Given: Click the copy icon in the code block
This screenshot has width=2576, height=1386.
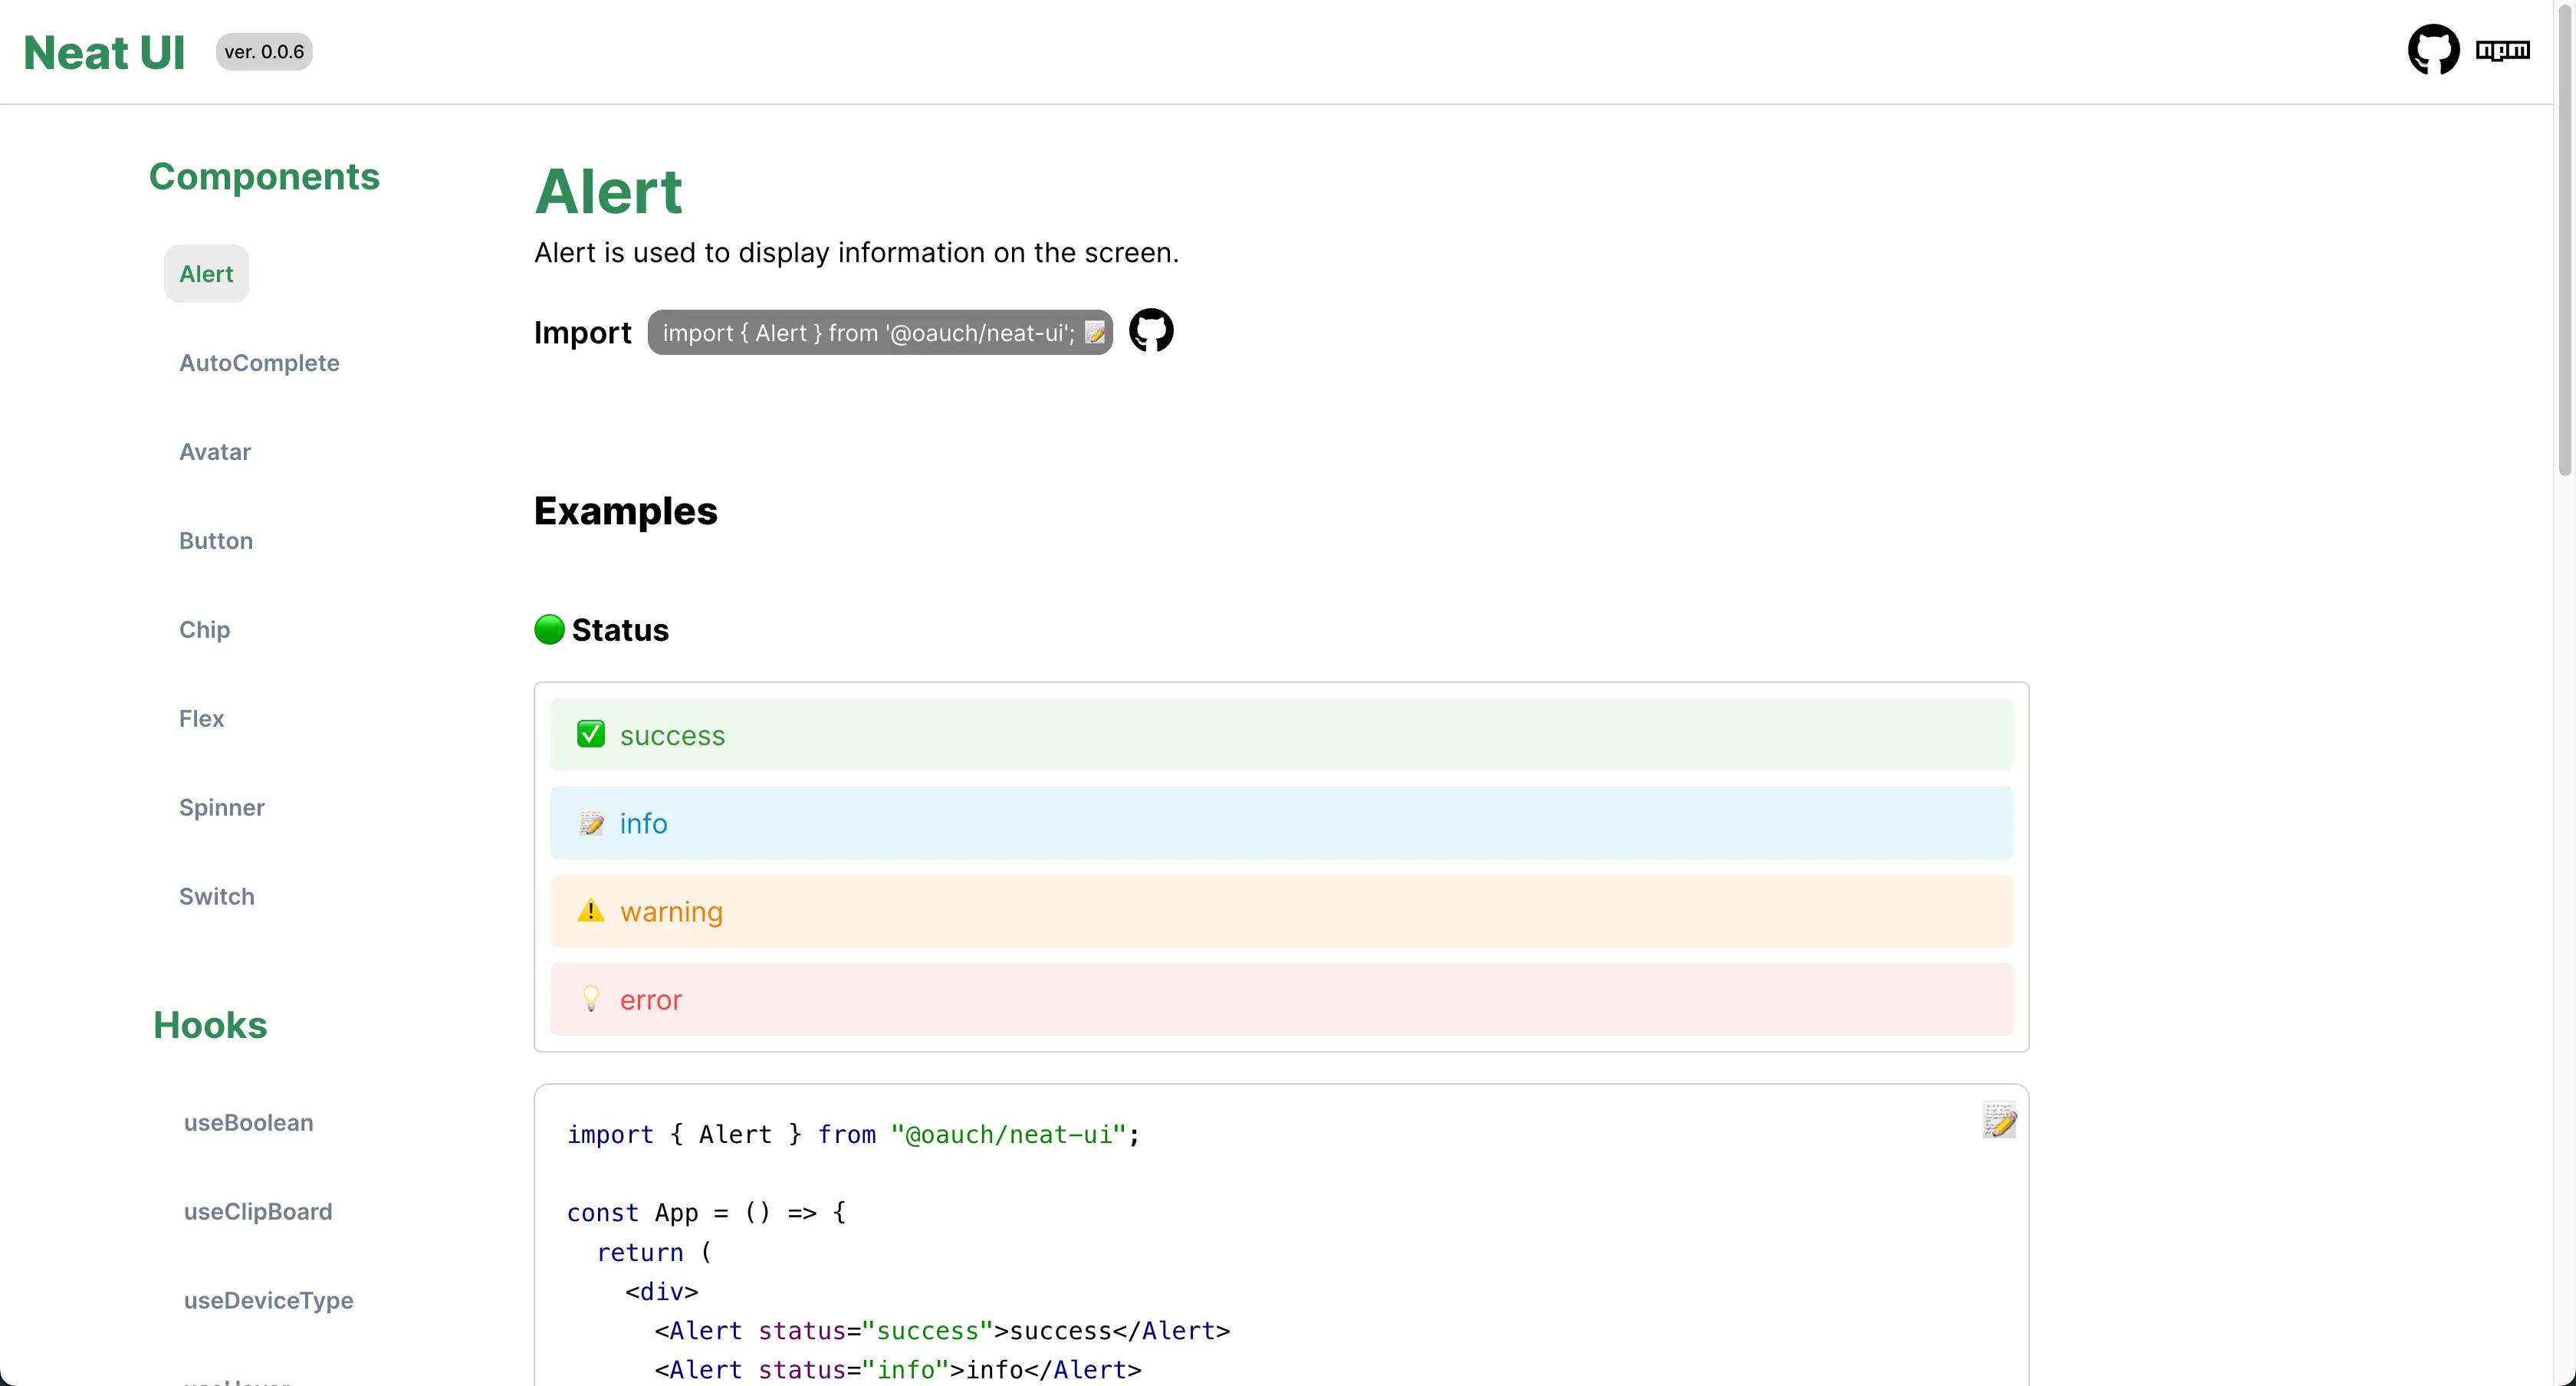Looking at the screenshot, I should [x=1997, y=1120].
